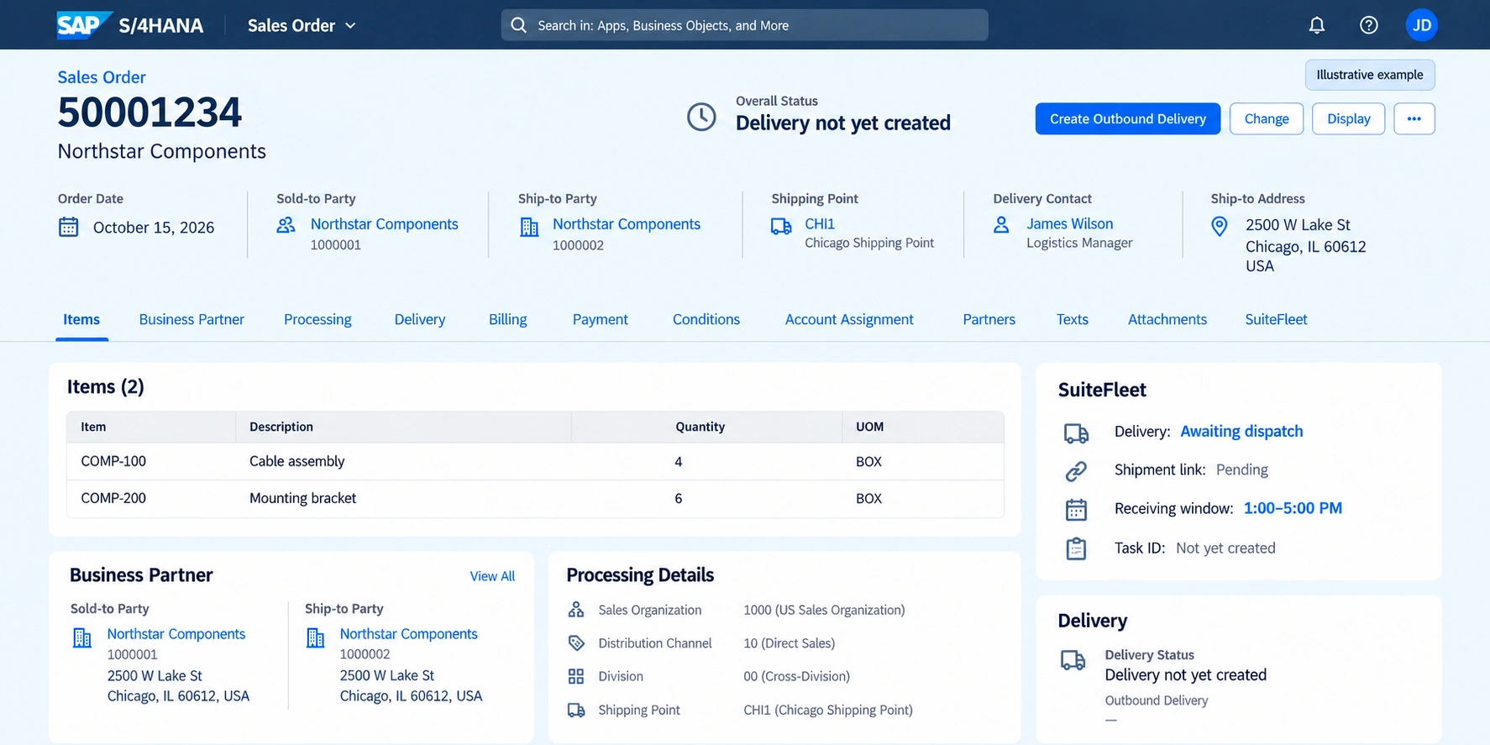Go to the Billing tab
The height and width of the screenshot is (745, 1490).
click(508, 319)
